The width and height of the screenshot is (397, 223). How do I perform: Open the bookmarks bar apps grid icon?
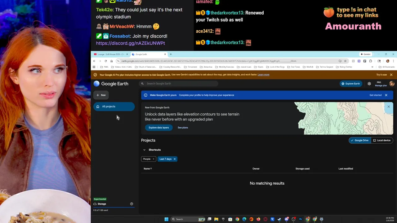tap(94, 67)
